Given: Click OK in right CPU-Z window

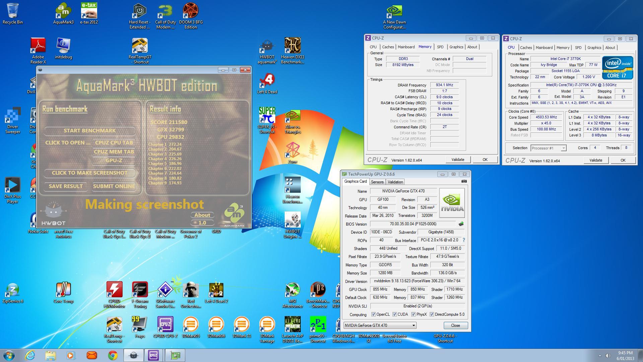Looking at the screenshot, I should click(623, 160).
